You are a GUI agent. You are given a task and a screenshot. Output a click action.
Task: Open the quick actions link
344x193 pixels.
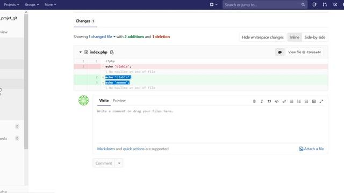pos(134,149)
